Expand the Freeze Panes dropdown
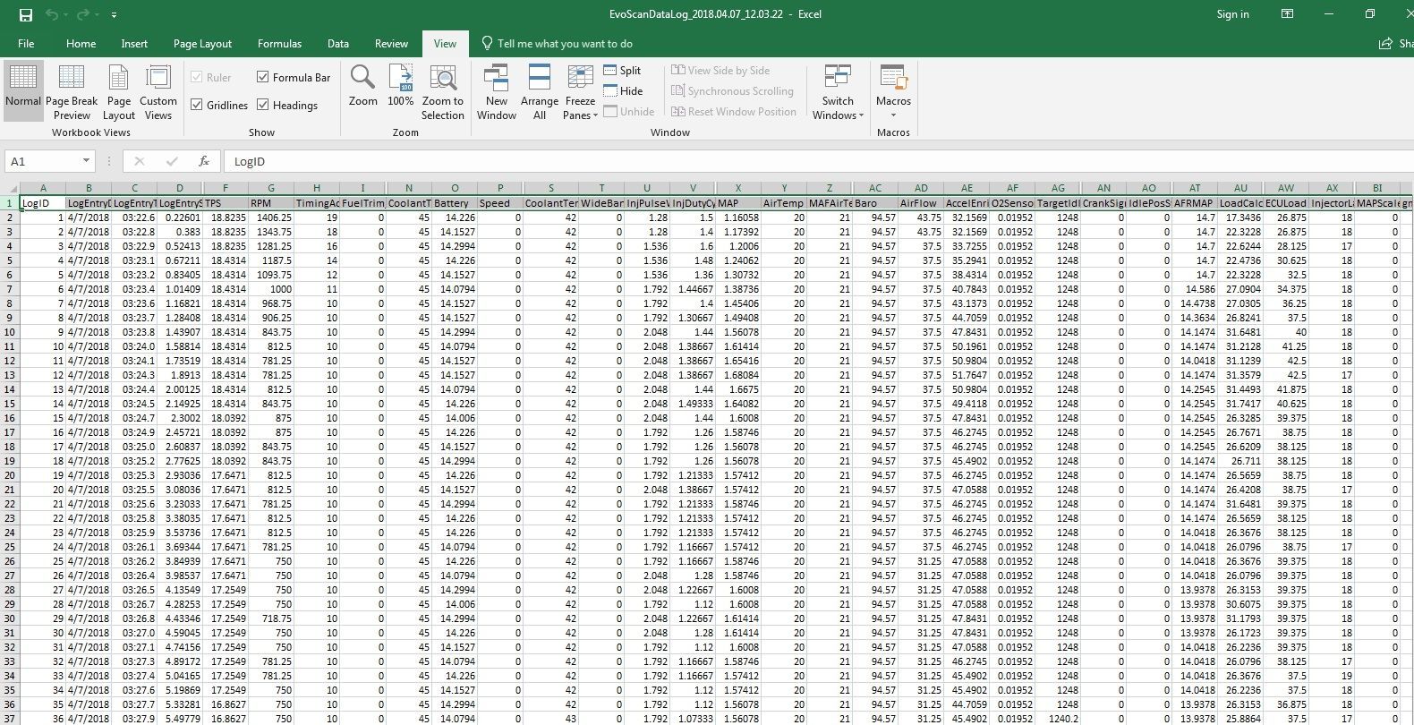 [x=581, y=92]
